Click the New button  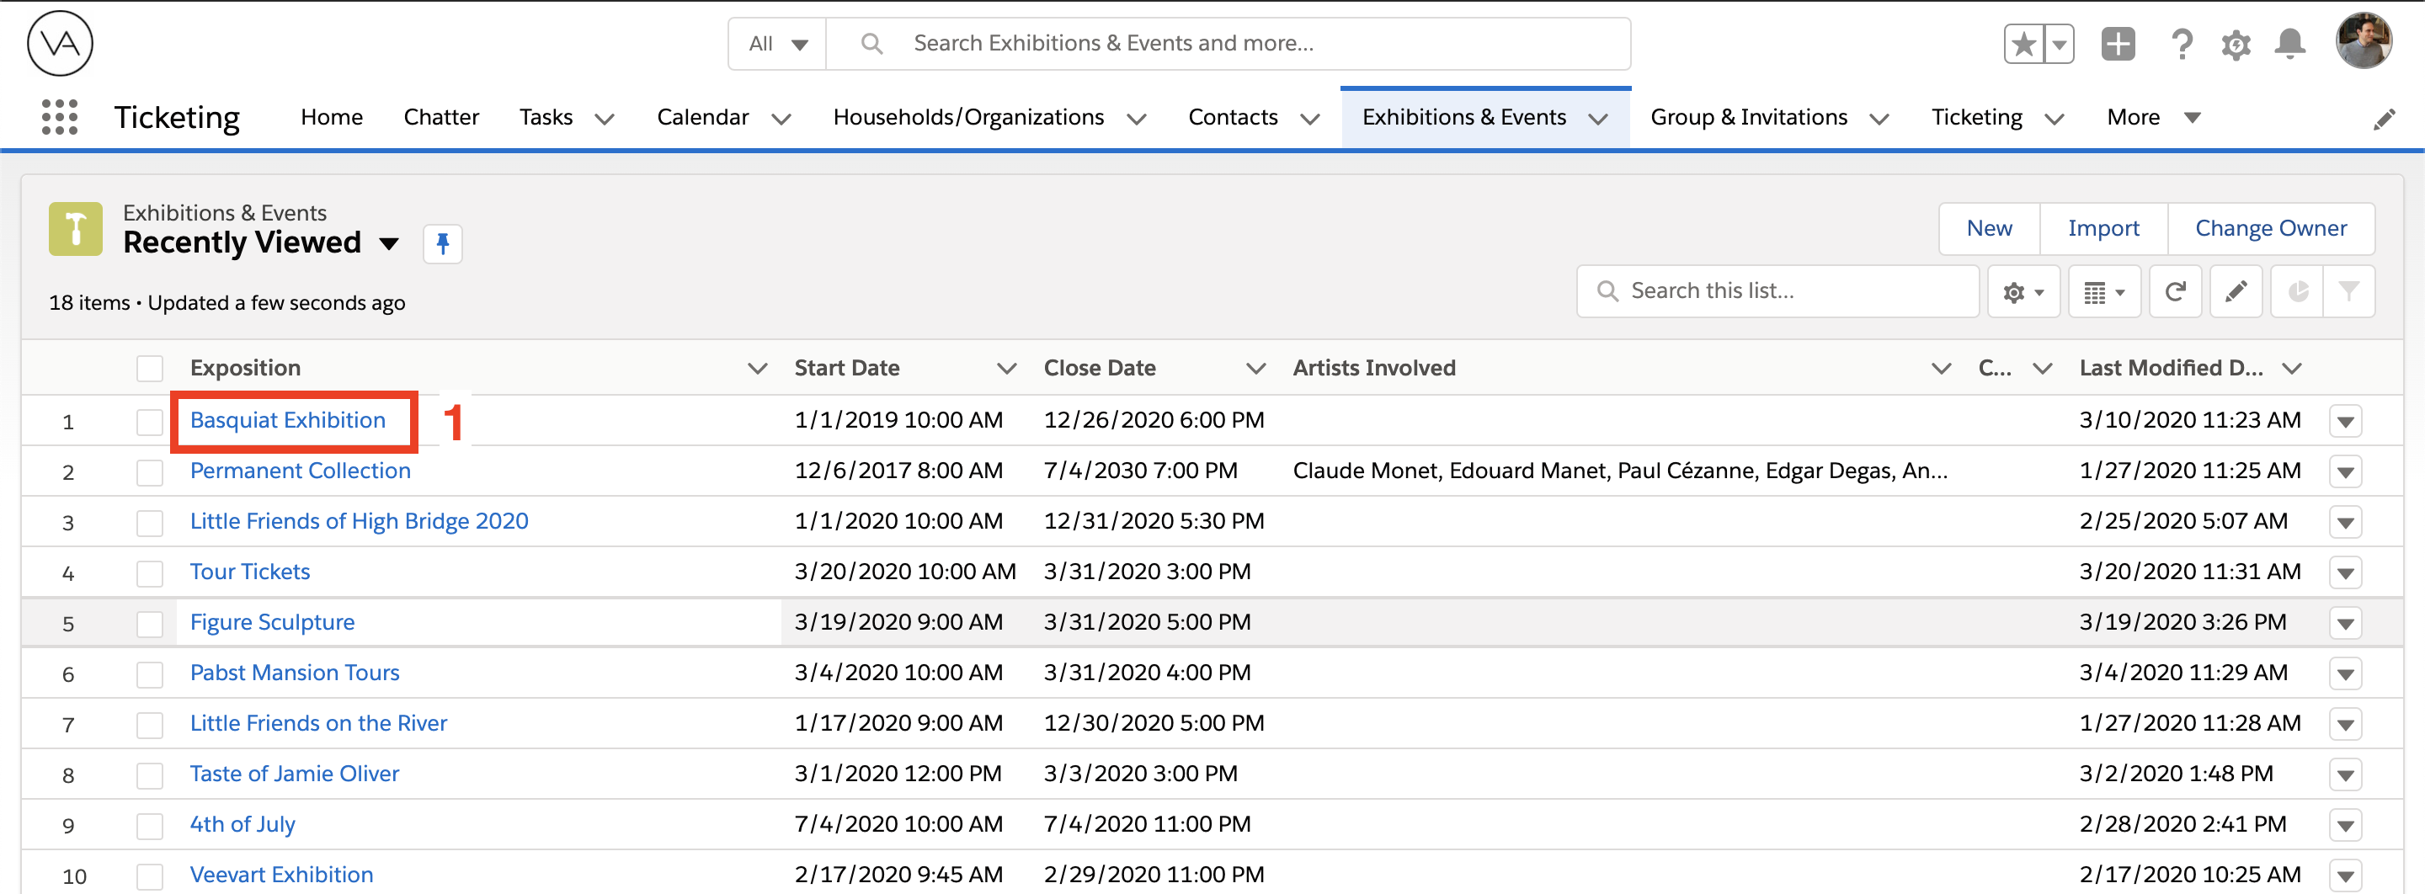(1988, 228)
